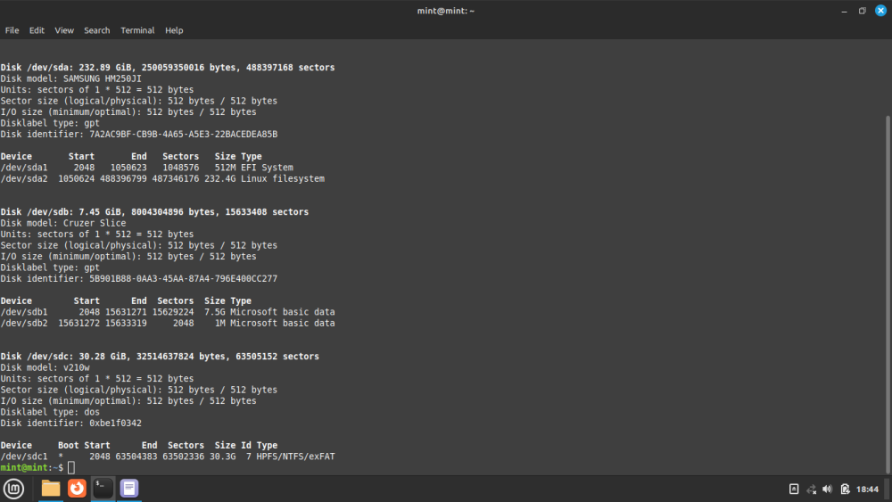Open the Search menu
This screenshot has width=892, height=502.
(x=96, y=30)
